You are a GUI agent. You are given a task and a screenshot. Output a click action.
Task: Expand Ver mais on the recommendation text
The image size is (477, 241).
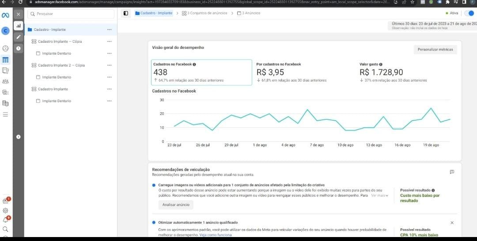click(379, 195)
